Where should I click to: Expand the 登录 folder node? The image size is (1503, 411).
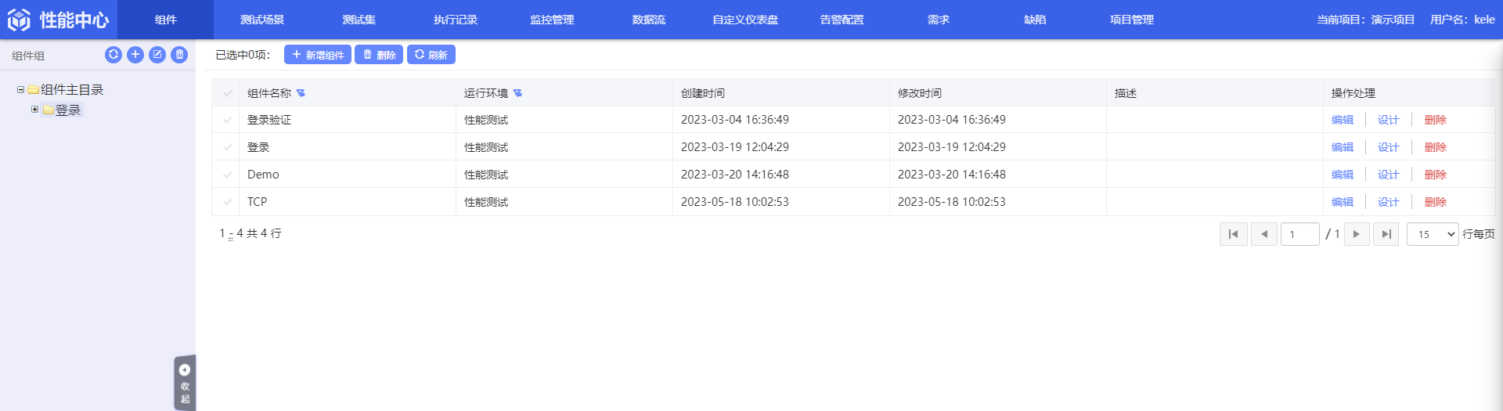pos(34,110)
